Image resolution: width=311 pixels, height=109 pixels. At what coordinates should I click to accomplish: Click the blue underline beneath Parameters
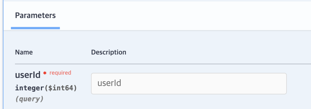(35, 28)
